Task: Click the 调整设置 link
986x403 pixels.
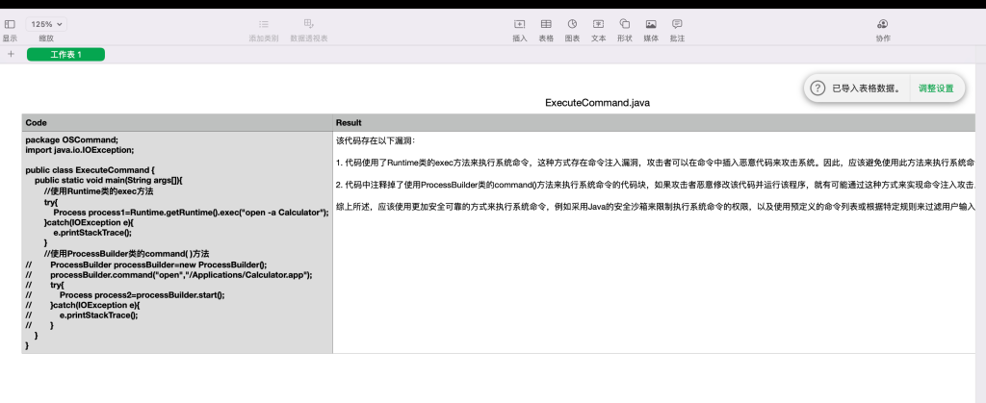Action: coord(936,88)
